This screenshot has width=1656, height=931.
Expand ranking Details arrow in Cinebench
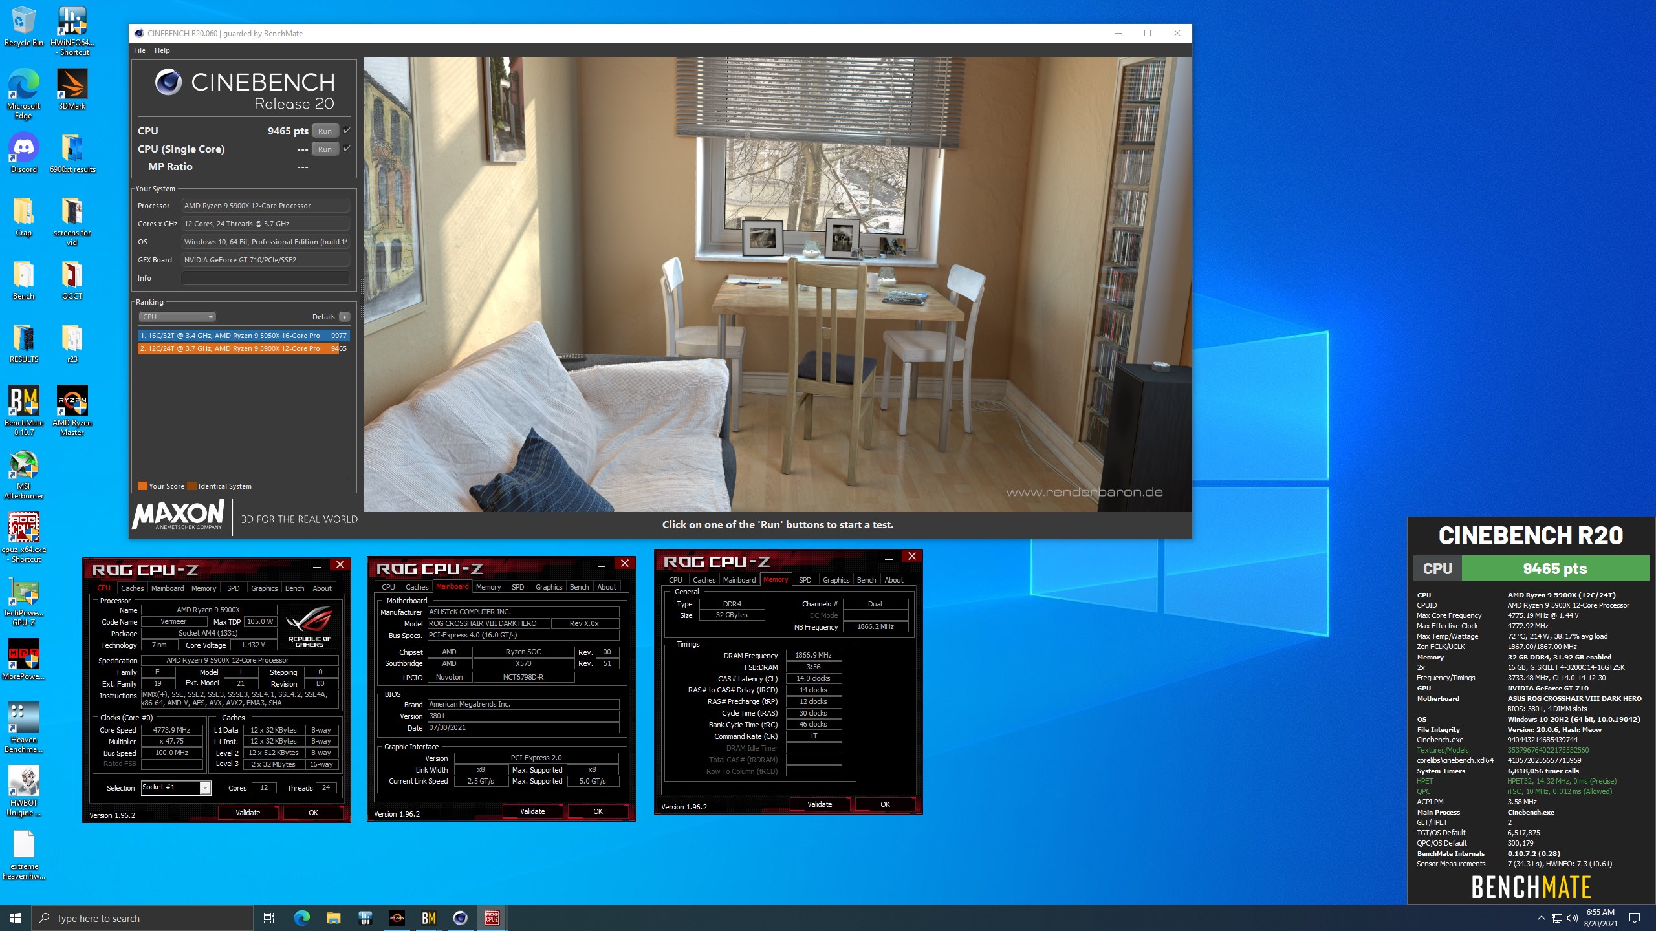pyautogui.click(x=345, y=317)
